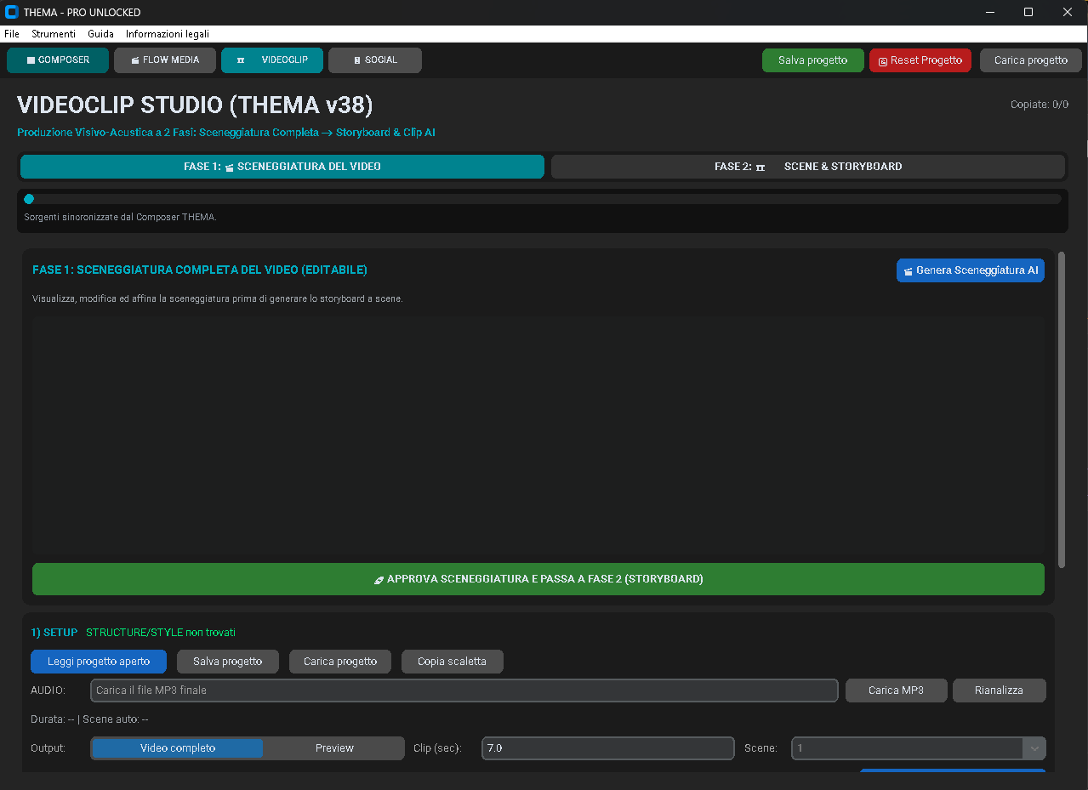Open the SOCIAL tab
The image size is (1088, 790).
pyautogui.click(x=375, y=60)
